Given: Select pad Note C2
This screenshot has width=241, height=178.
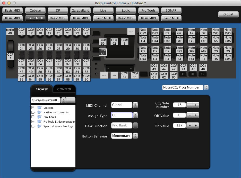Looking at the screenshot, I should tap(143, 50).
